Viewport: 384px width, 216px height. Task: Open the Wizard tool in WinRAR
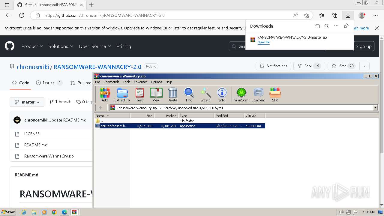tap(205, 94)
